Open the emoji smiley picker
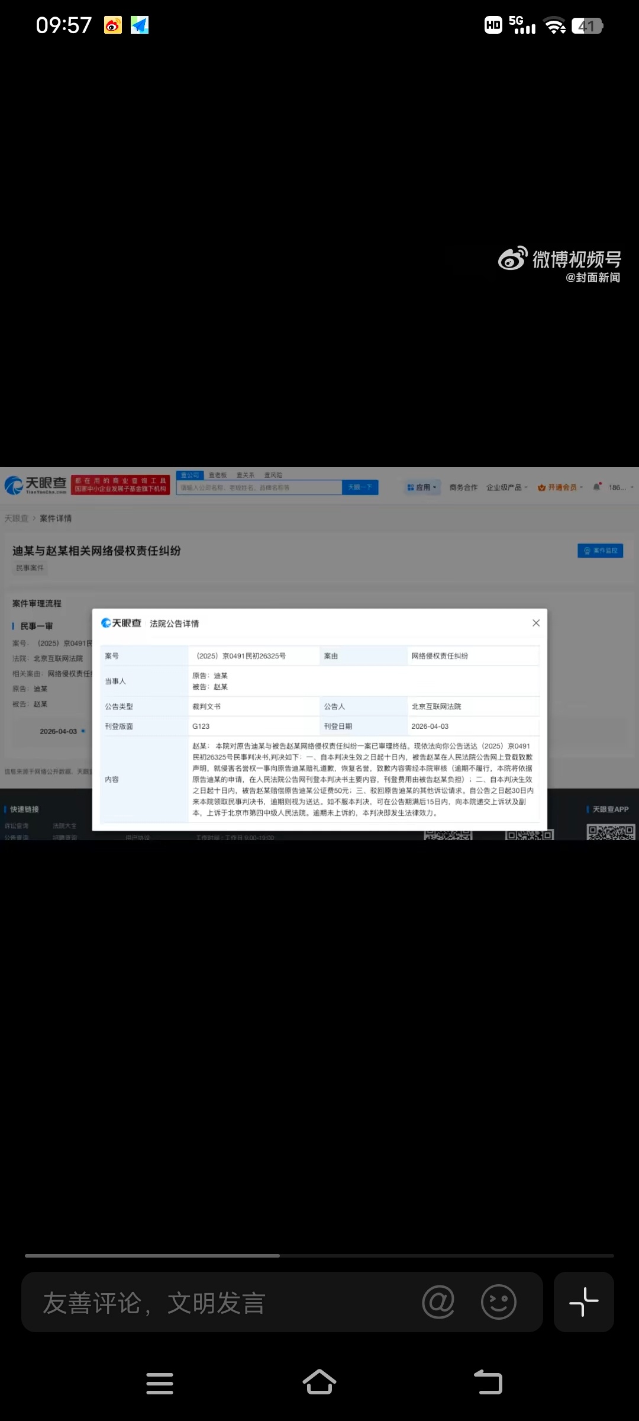Image resolution: width=639 pixels, height=1421 pixels. tap(499, 1303)
